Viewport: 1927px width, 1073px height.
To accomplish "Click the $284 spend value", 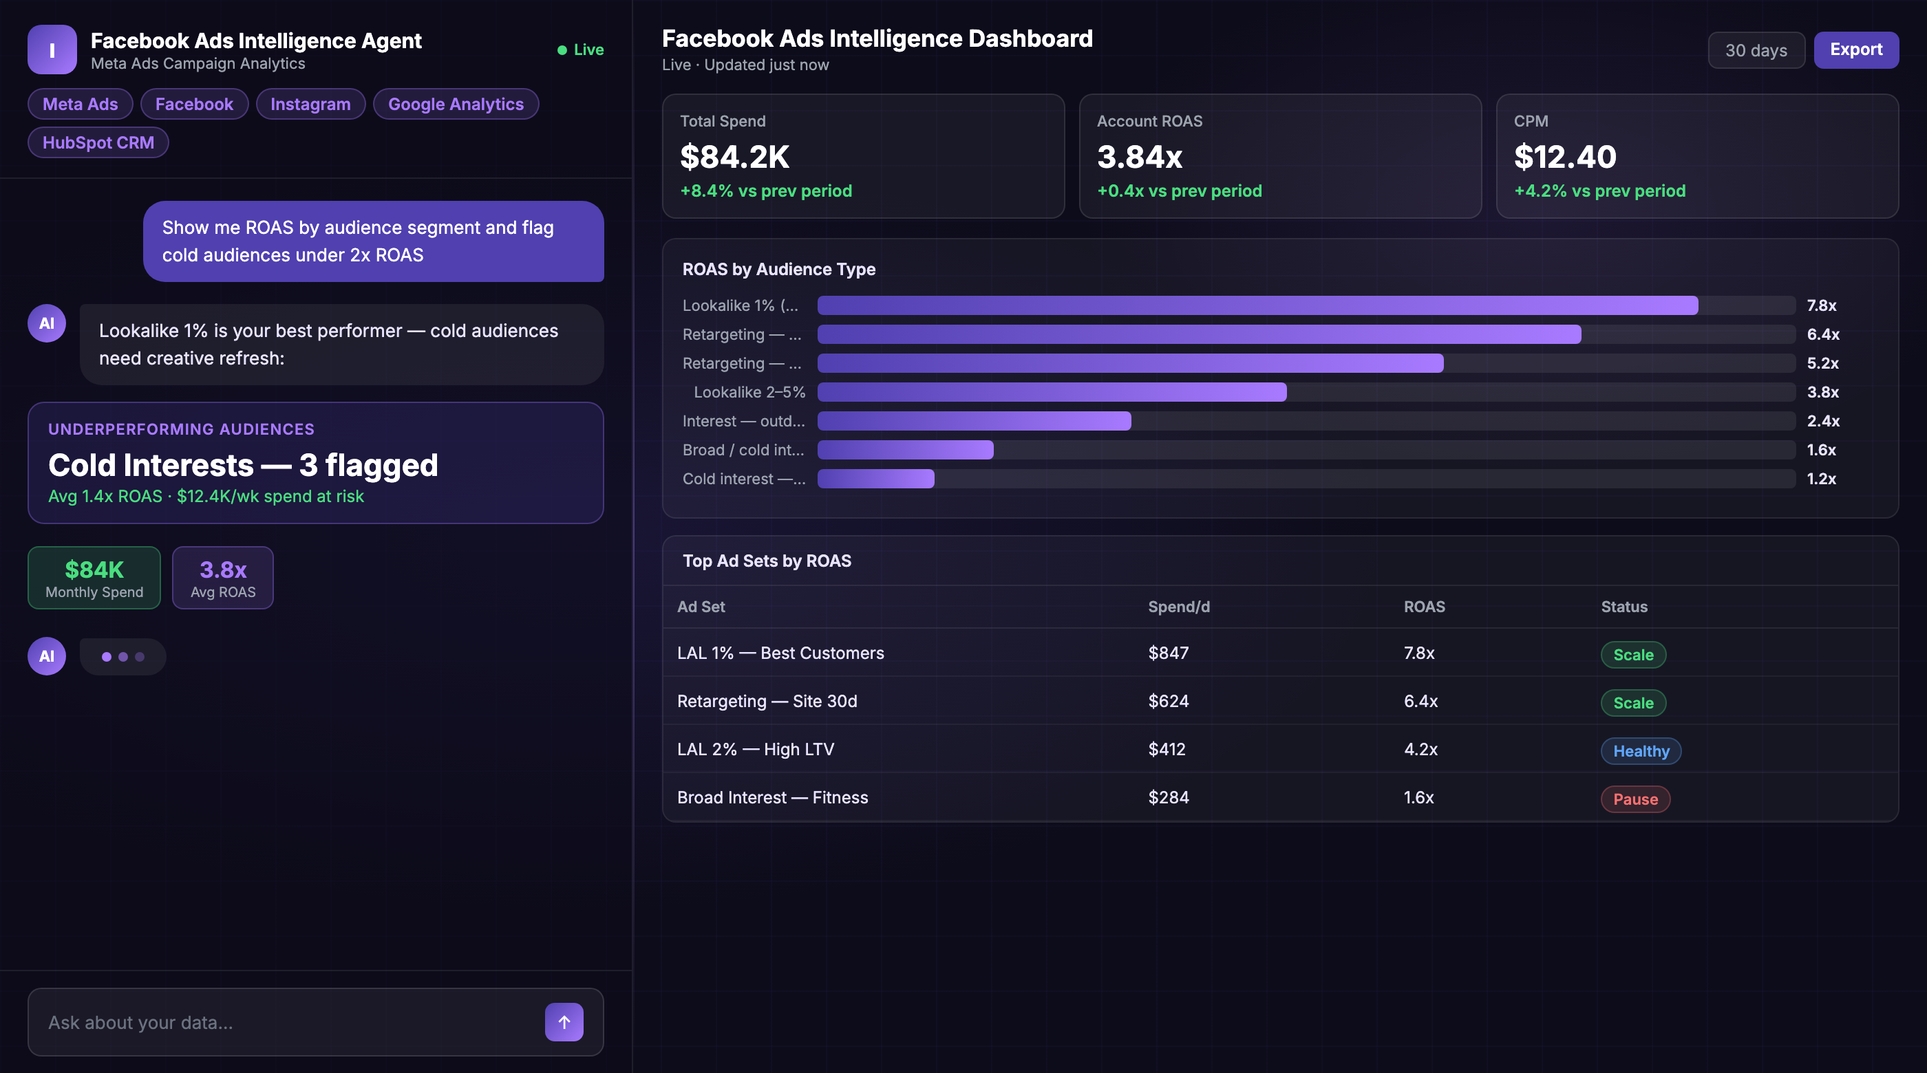I will point(1169,797).
